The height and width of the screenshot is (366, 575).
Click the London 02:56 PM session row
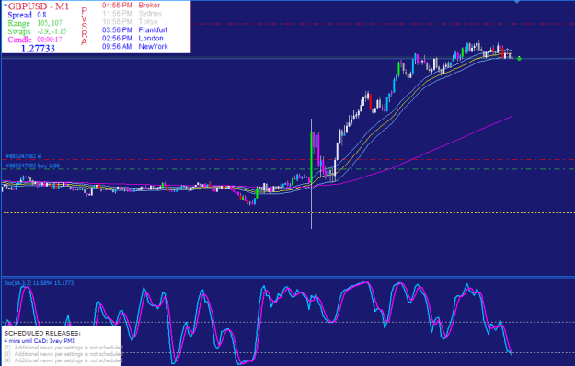click(132, 38)
